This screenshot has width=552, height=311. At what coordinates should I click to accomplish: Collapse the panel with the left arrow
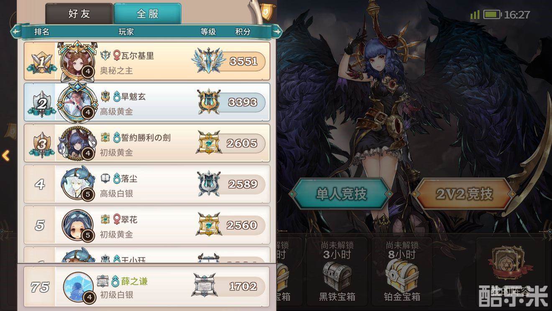point(6,156)
